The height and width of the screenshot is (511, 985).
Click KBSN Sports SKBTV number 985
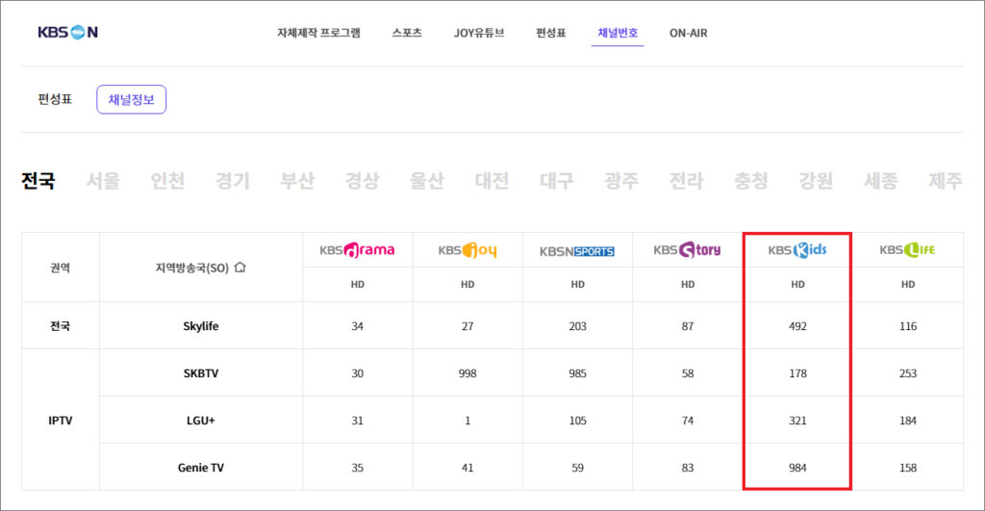[577, 372]
